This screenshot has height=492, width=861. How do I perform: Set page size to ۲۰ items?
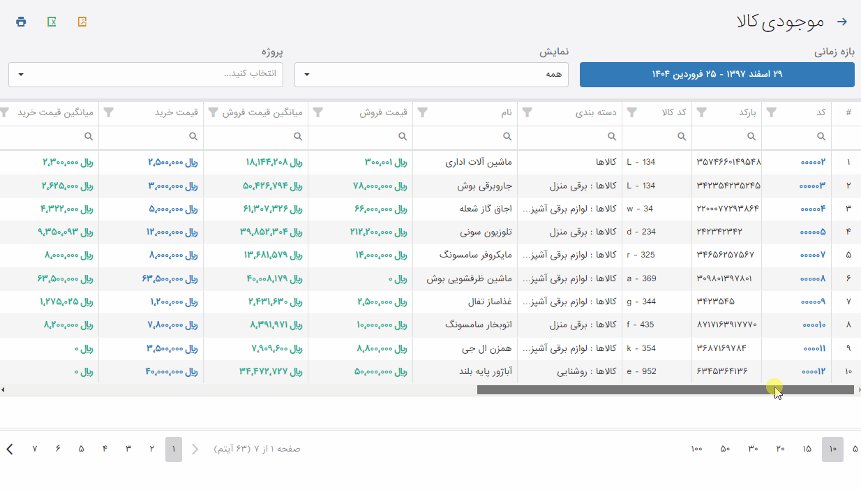781,449
